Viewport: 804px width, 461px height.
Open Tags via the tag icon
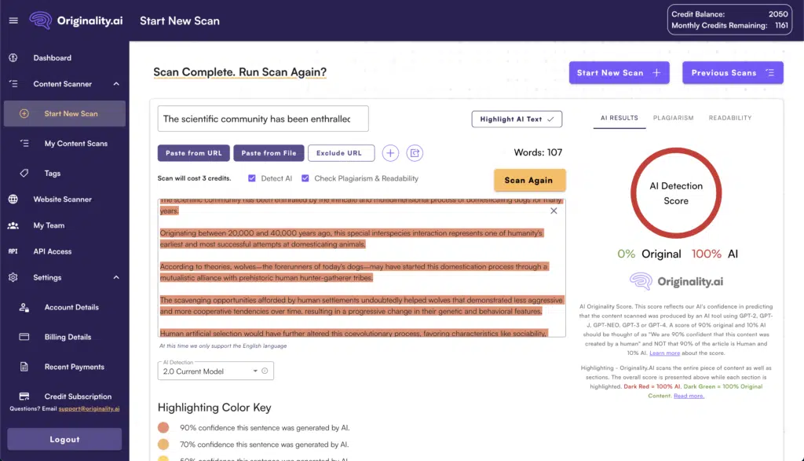tap(24, 174)
